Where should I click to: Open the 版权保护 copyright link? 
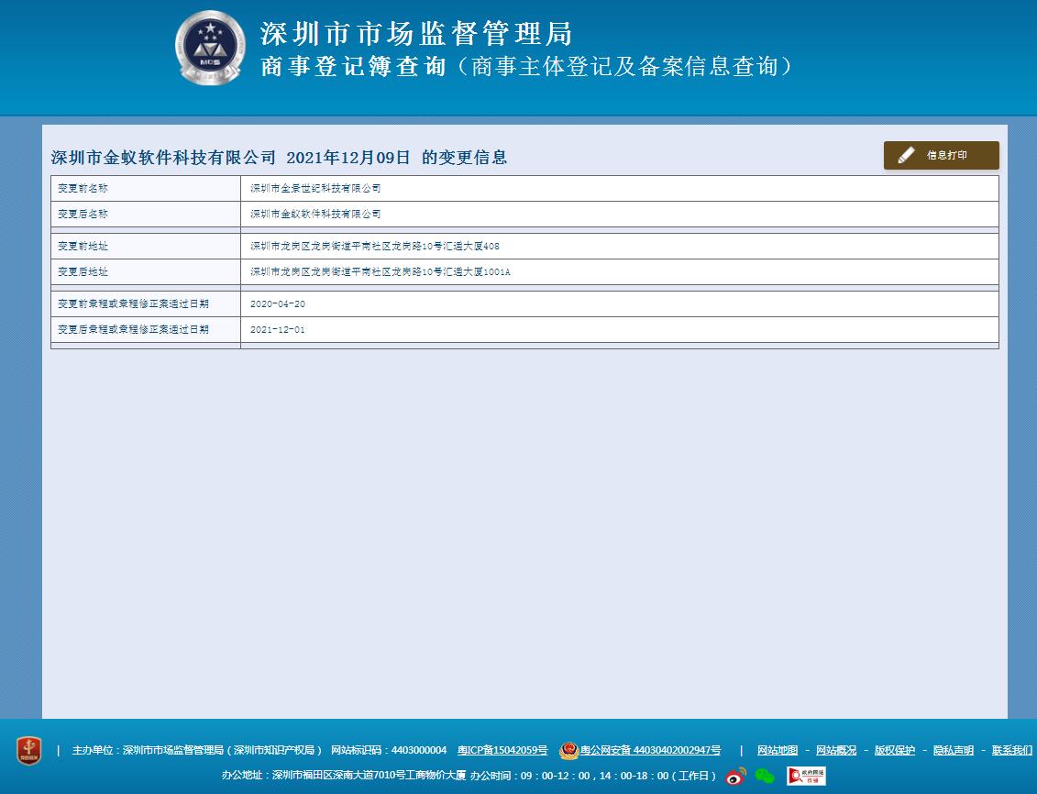[895, 751]
